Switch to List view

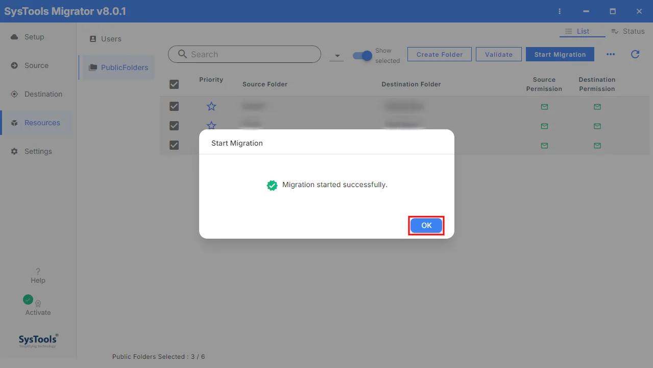[583, 31]
